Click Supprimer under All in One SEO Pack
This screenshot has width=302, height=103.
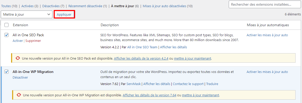33,41
